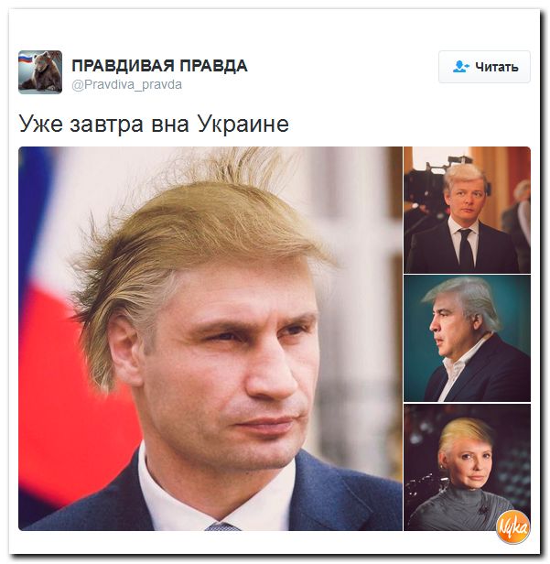This screenshot has height=564, width=550.
Task: Open the bottom thumbnail of woman in gray turtleneck
Action: click(468, 467)
